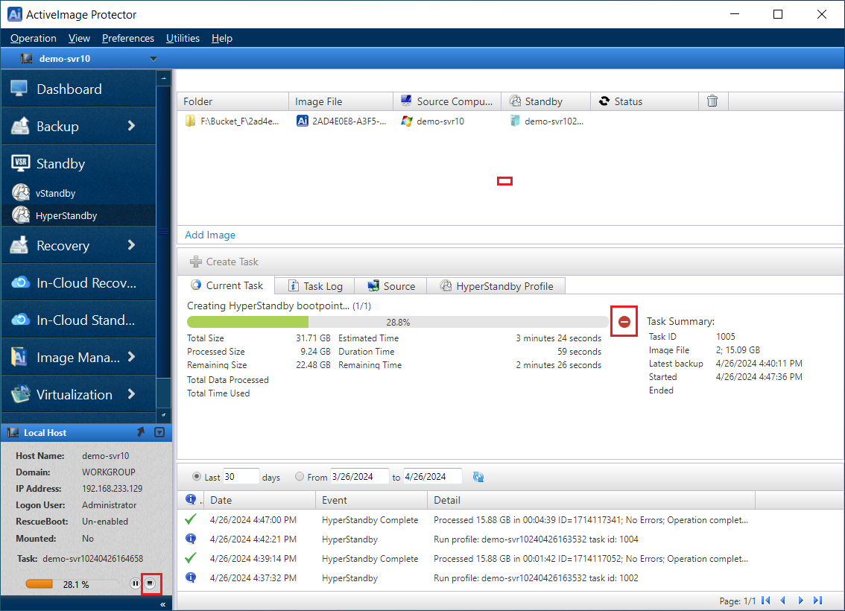This screenshot has width=845, height=611.
Task: Open the Utilities menu
Action: click(x=183, y=38)
